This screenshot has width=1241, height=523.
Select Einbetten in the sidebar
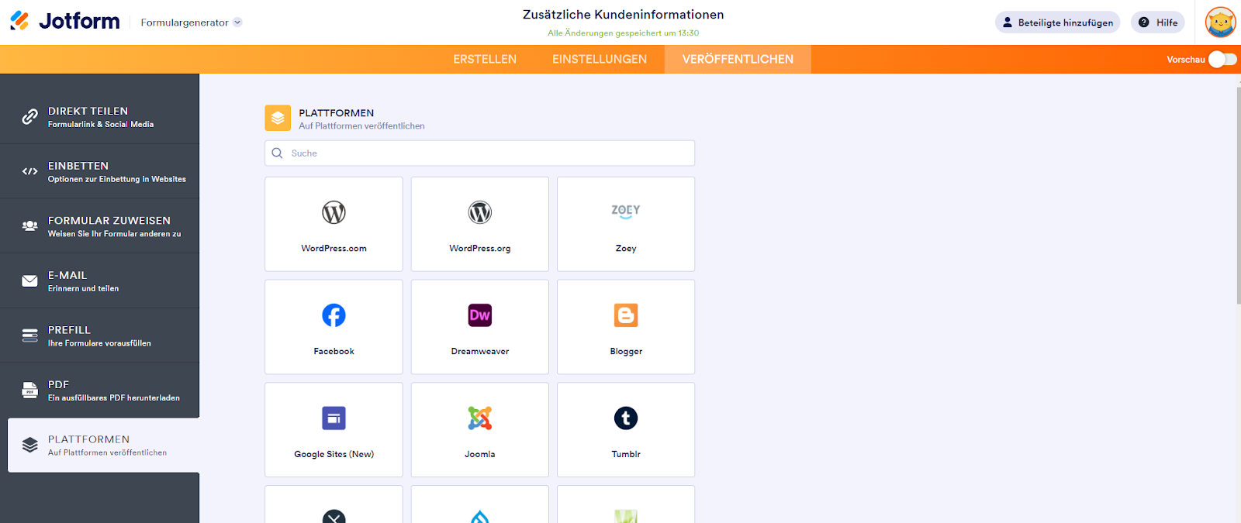coord(99,171)
